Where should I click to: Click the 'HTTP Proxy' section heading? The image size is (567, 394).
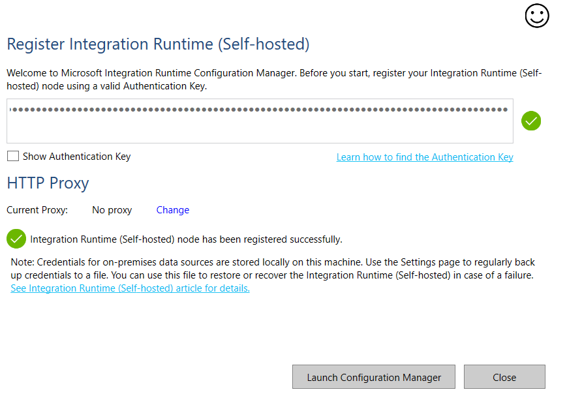pos(48,183)
